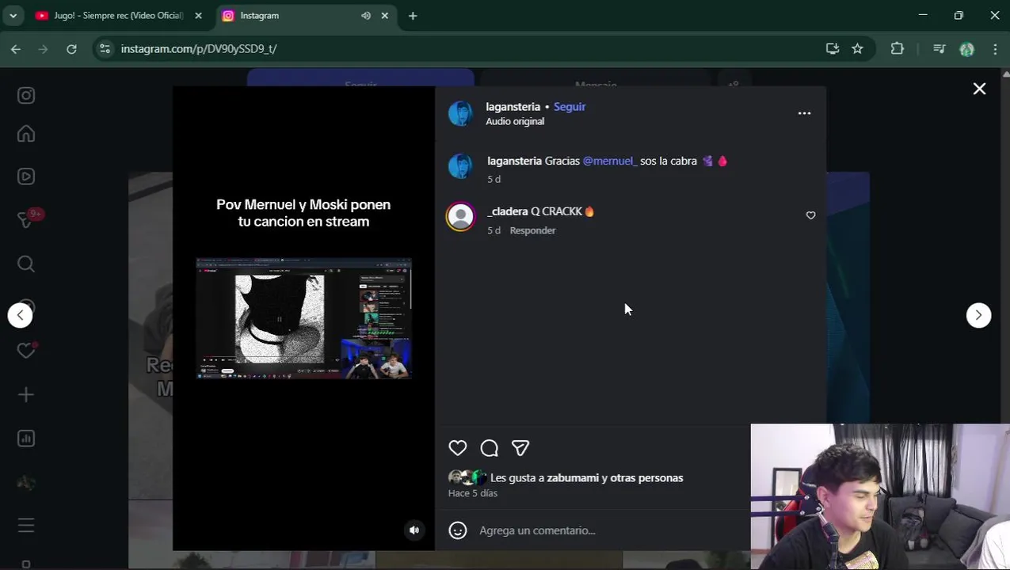The image size is (1010, 570).
Task: Open zabumami's profile from the likes line
Action: click(x=573, y=478)
